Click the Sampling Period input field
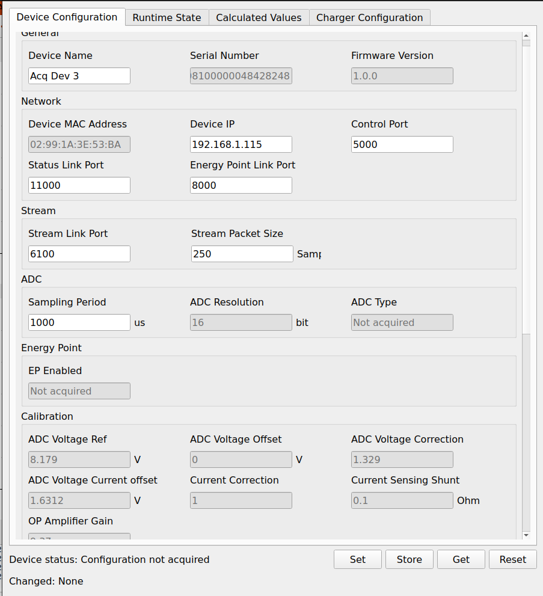 [79, 322]
